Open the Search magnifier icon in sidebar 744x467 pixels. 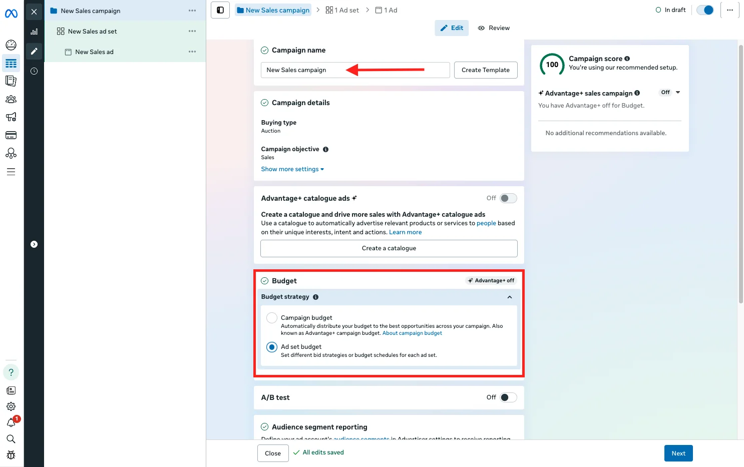pos(11,439)
